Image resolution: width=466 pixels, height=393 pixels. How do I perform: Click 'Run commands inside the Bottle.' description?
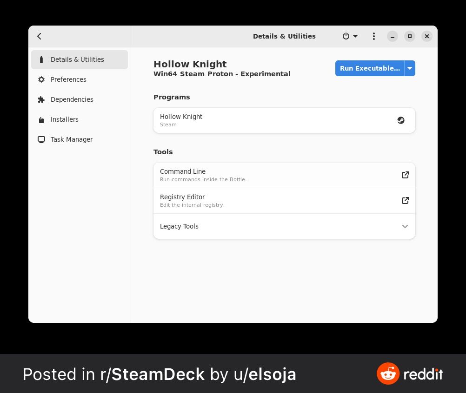click(x=203, y=179)
